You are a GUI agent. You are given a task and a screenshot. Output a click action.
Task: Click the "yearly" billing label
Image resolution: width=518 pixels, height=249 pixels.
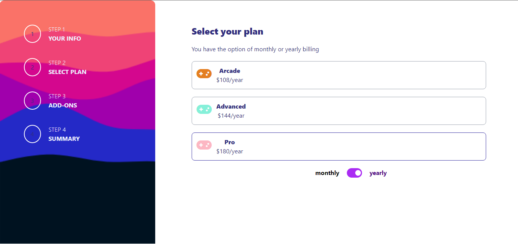pos(378,173)
